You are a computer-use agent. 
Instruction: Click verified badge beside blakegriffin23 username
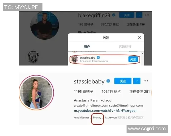pyautogui.click(x=114, y=15)
